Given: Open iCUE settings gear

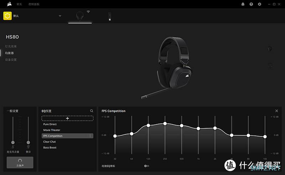Looking at the screenshot, I should point(260,4).
